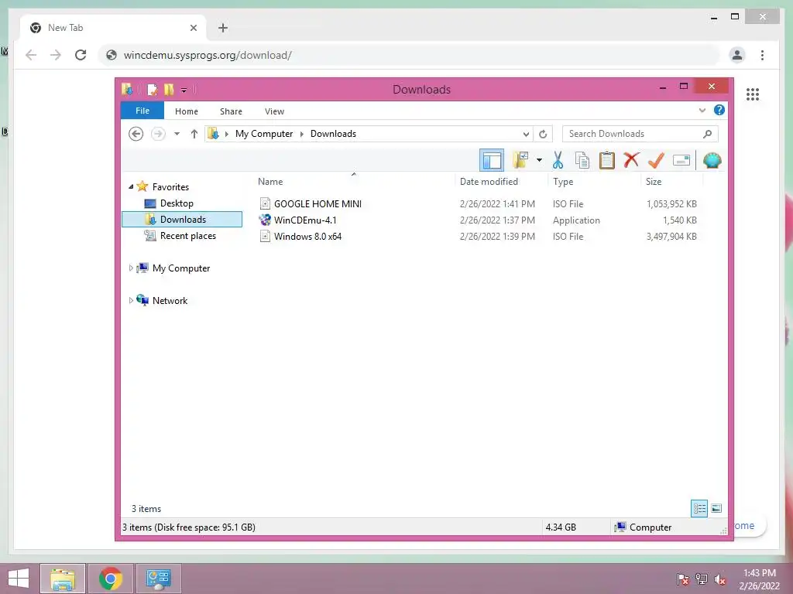Image resolution: width=793 pixels, height=594 pixels.
Task: Click the Paste clipboard icon
Action: [607, 161]
